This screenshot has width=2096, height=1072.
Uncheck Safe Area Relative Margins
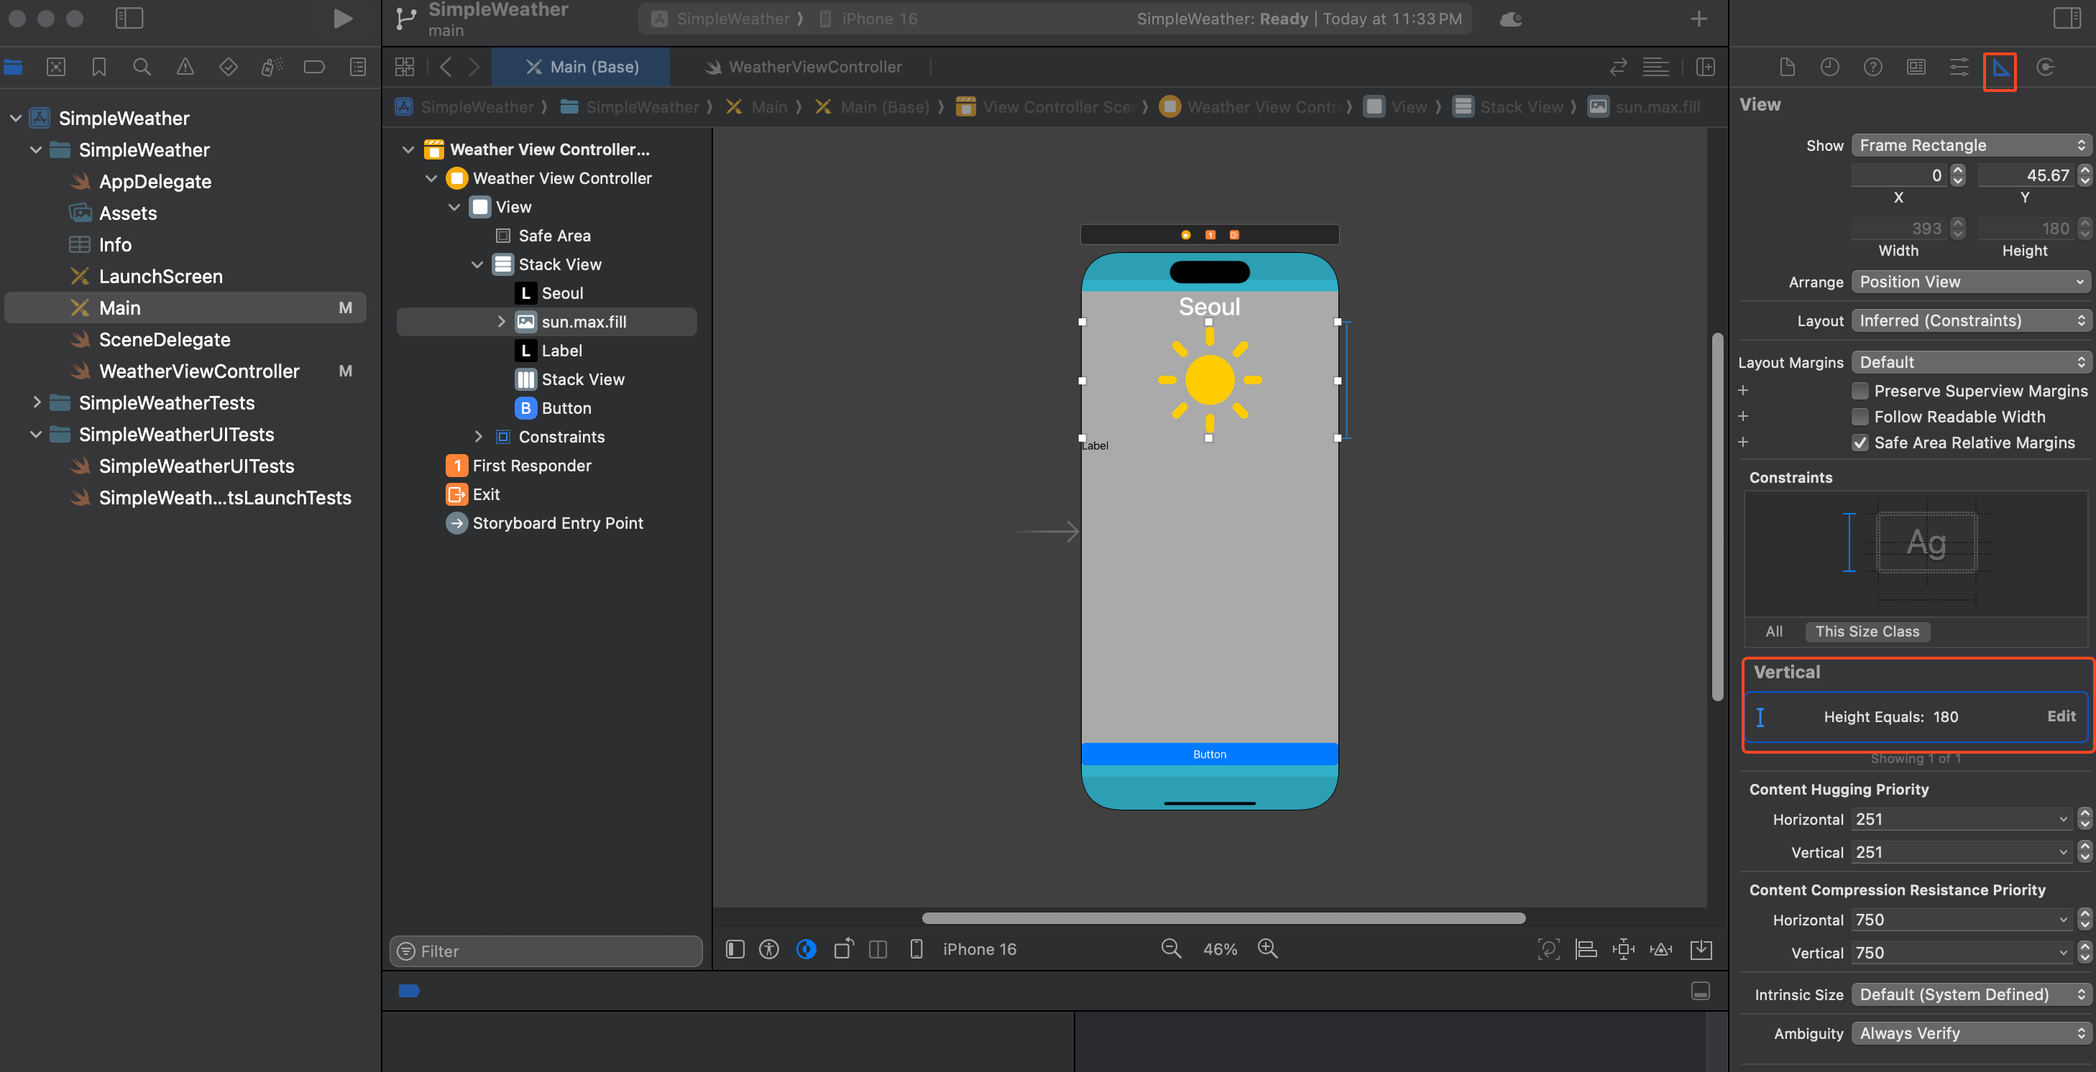coord(1860,443)
